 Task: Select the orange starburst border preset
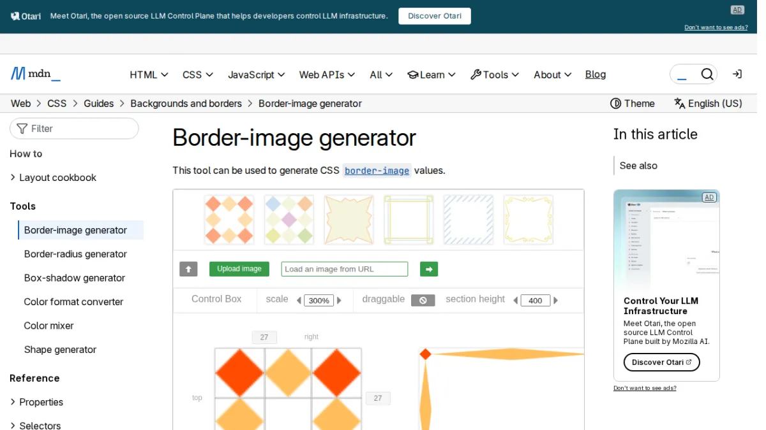[349, 220]
